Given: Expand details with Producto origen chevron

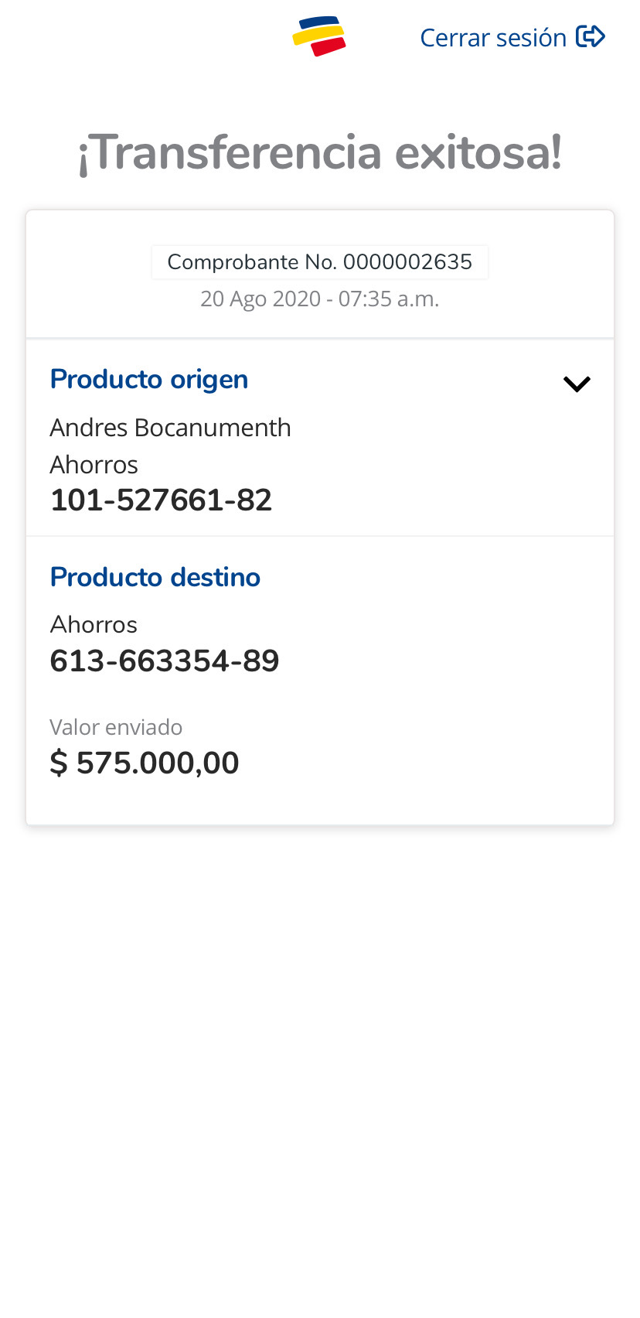Looking at the screenshot, I should 577,384.
